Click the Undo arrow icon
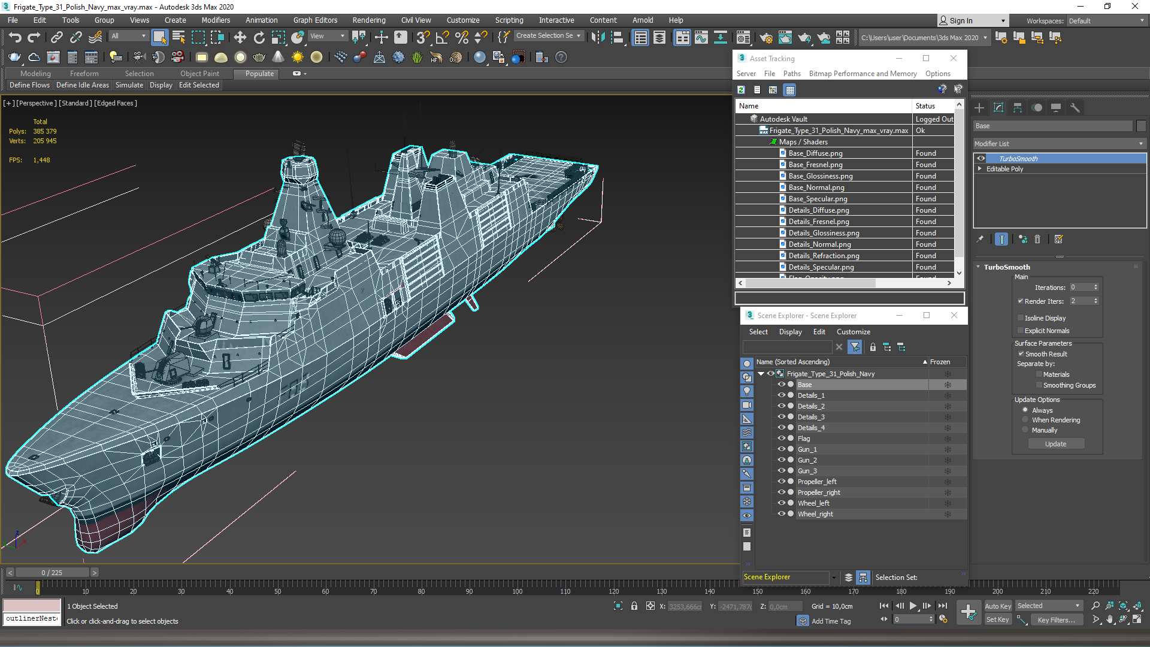This screenshot has height=647, width=1150. click(x=15, y=37)
